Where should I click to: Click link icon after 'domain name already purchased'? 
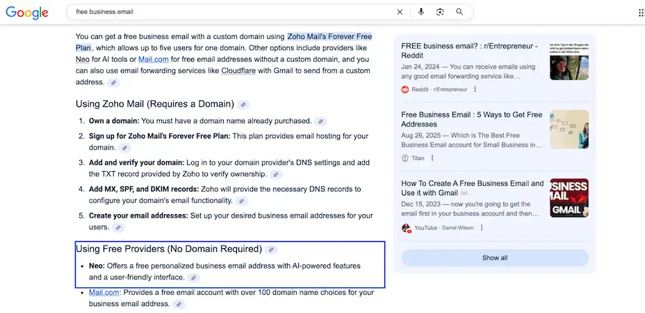click(320, 122)
